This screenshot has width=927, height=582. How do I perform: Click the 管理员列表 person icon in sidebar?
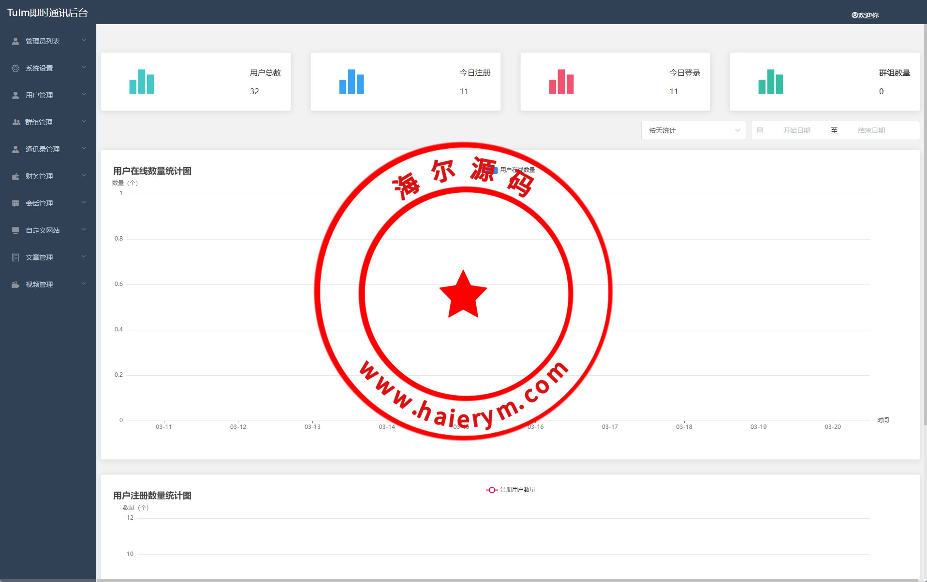(x=15, y=41)
